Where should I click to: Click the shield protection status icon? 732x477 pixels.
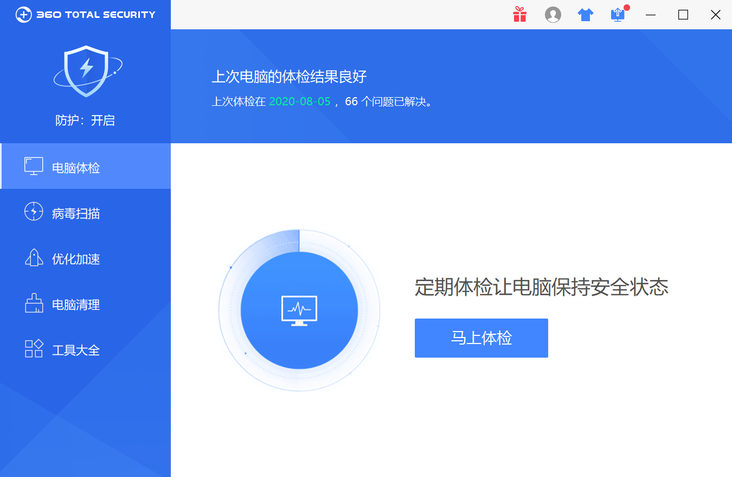pyautogui.click(x=87, y=71)
